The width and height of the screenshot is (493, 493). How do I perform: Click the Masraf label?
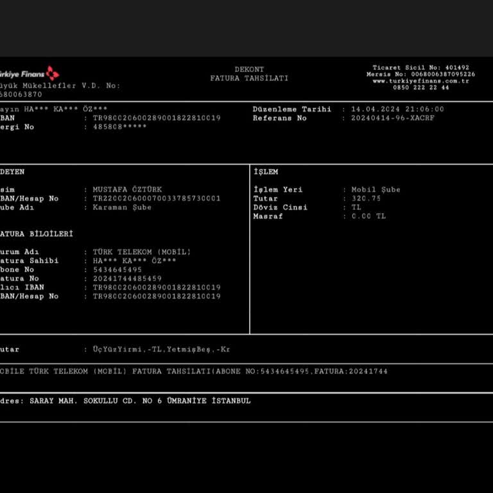[x=268, y=216]
